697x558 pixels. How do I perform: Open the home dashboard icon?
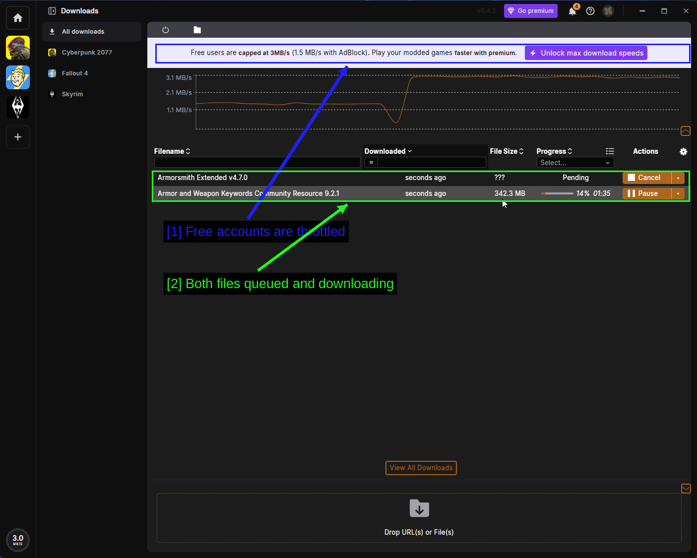18,18
